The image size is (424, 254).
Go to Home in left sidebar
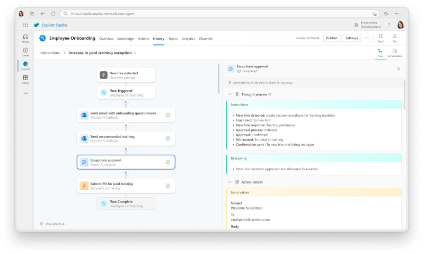tap(25, 38)
